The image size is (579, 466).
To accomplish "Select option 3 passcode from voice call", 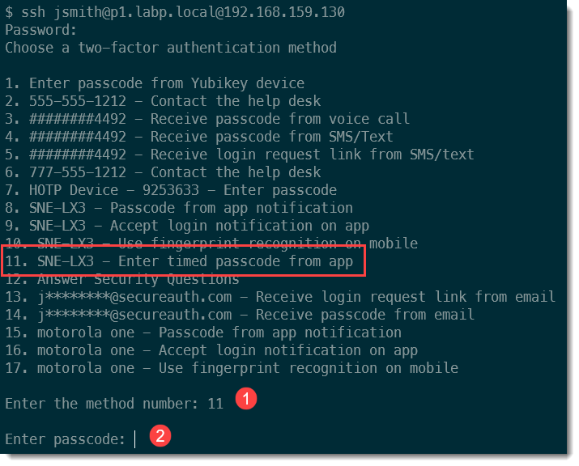I will 207,119.
